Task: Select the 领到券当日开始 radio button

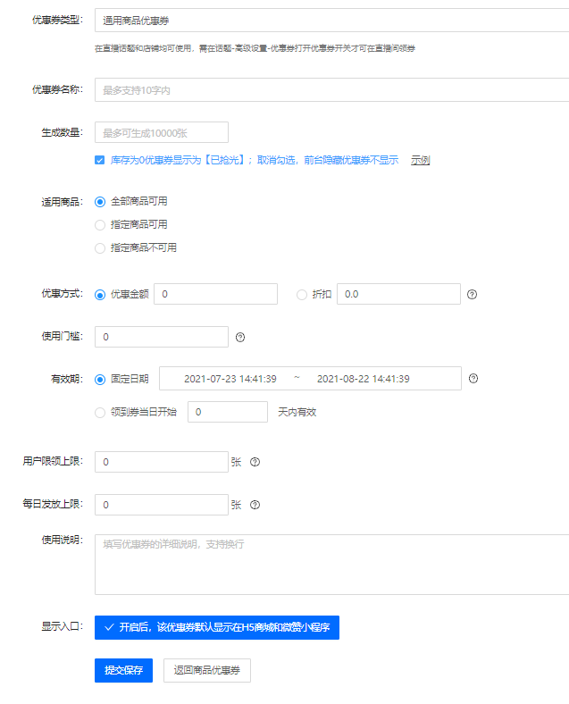Action: [x=100, y=412]
